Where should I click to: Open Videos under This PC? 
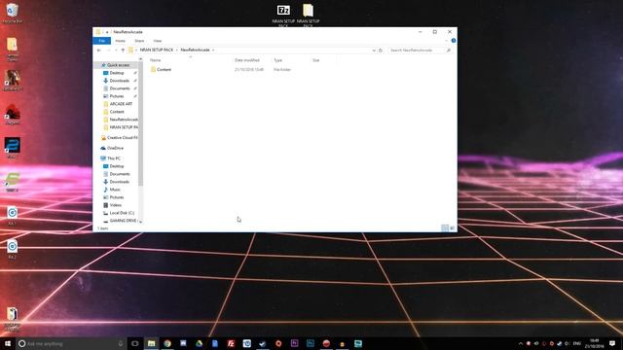pyautogui.click(x=115, y=205)
